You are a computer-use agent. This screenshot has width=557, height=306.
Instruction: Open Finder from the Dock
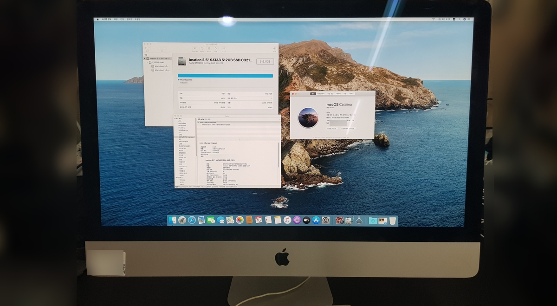click(173, 220)
